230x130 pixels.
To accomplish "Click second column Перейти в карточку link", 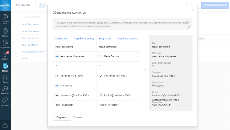I will tap(128, 39).
